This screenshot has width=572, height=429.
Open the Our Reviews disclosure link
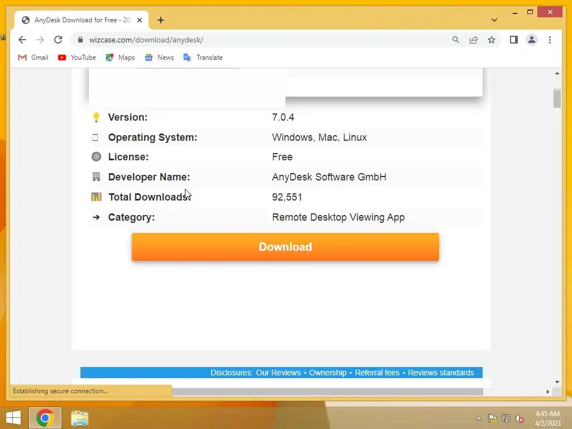278,373
